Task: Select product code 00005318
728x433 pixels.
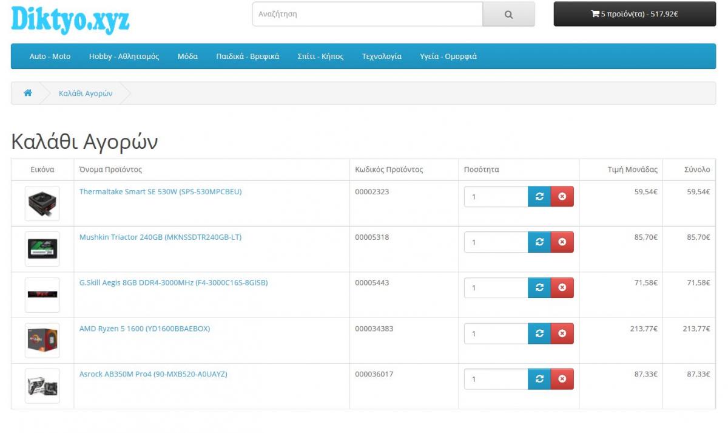Action: point(372,237)
